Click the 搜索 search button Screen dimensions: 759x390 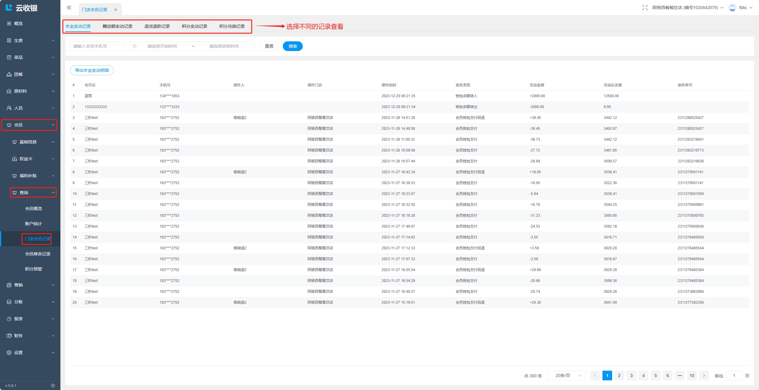point(292,46)
